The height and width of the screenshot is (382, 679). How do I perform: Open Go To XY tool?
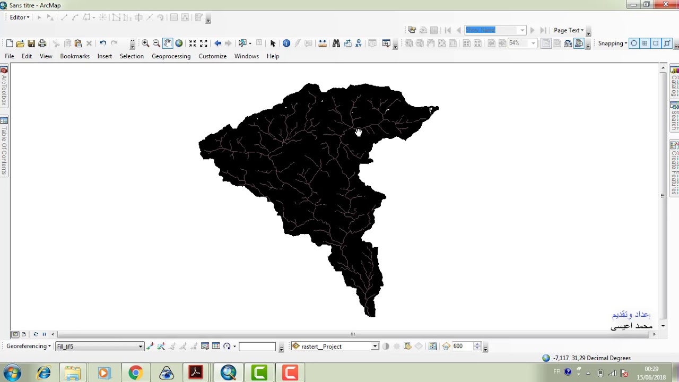(359, 44)
